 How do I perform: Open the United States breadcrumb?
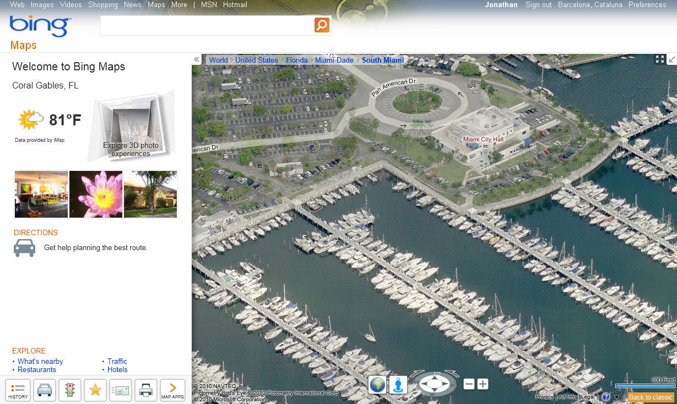[x=257, y=60]
